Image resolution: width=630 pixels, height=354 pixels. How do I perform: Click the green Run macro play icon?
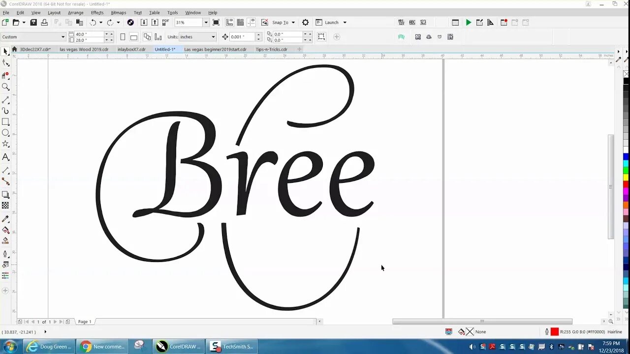tap(469, 22)
